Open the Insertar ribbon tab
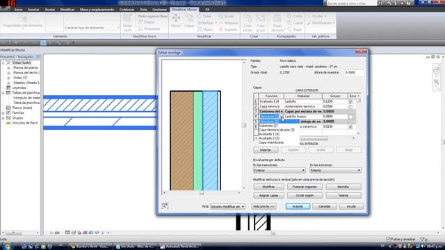The image size is (445, 250). point(33,9)
